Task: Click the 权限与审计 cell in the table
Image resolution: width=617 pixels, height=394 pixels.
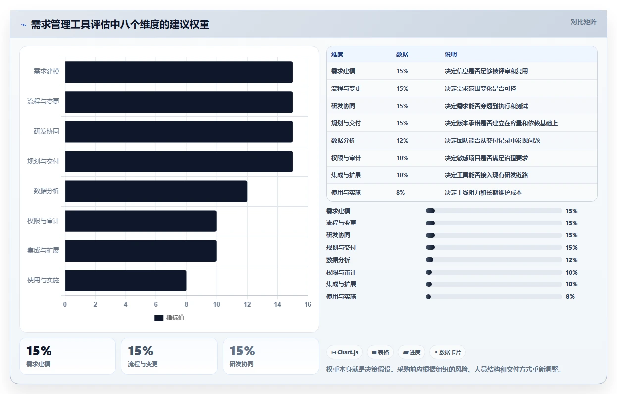Action: pyautogui.click(x=346, y=158)
